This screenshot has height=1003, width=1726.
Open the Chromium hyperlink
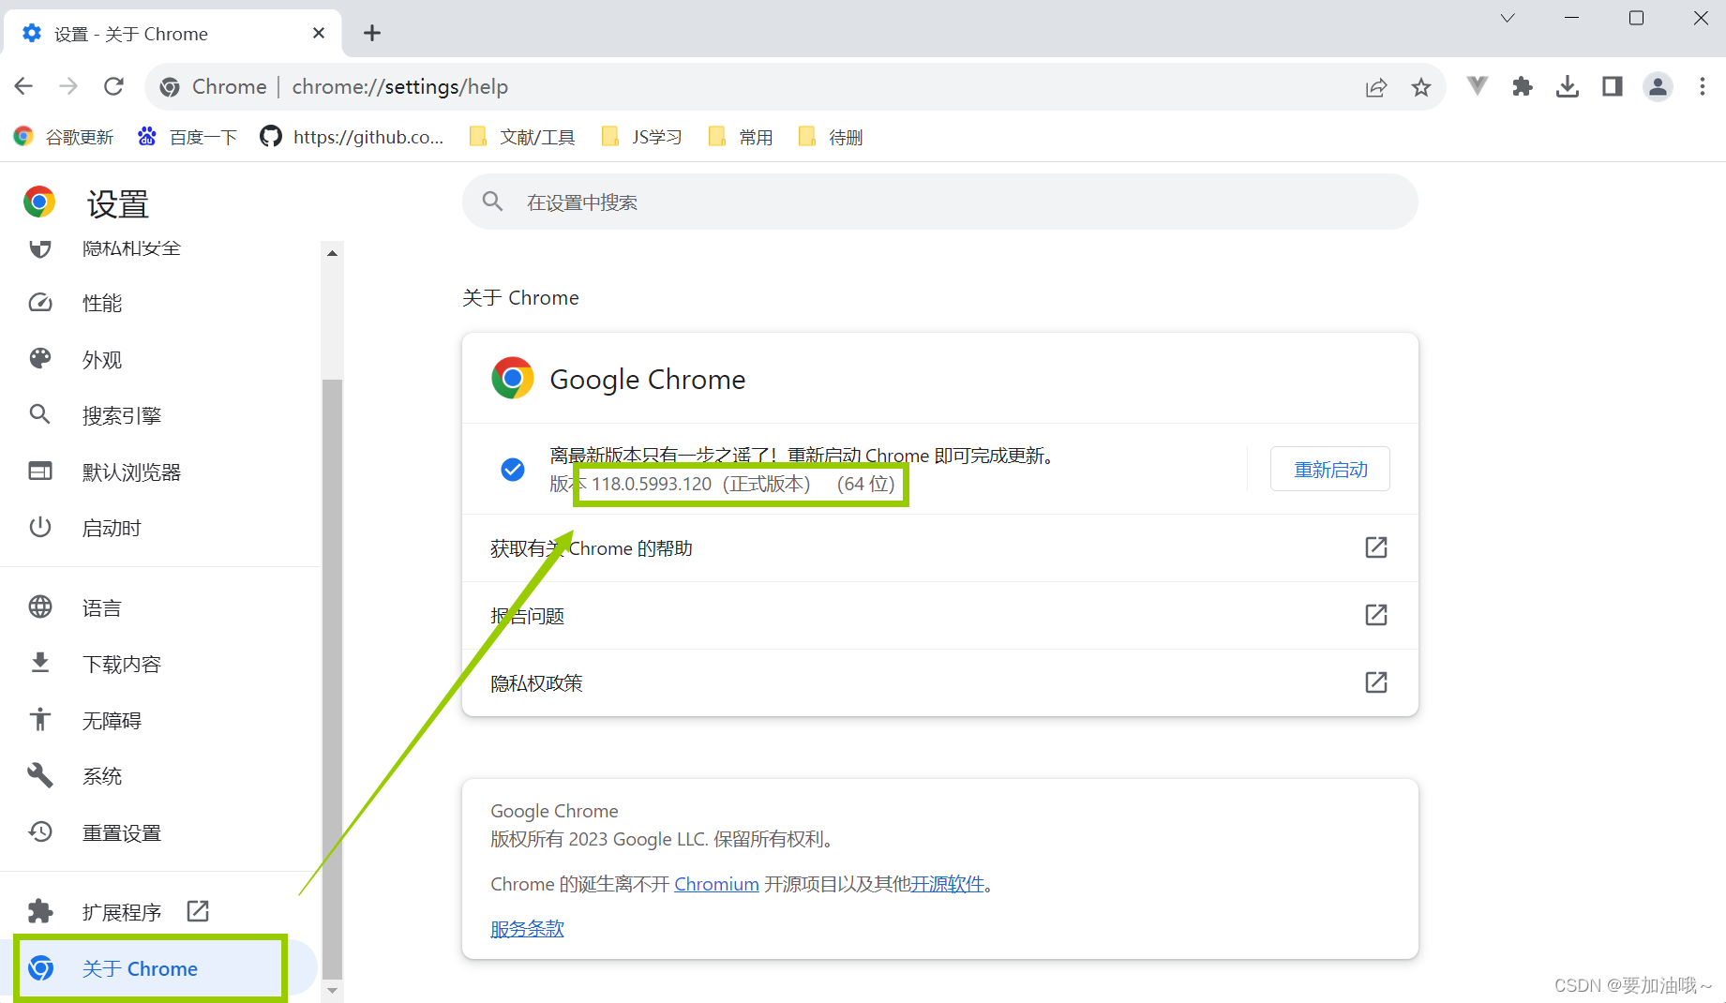tap(716, 884)
